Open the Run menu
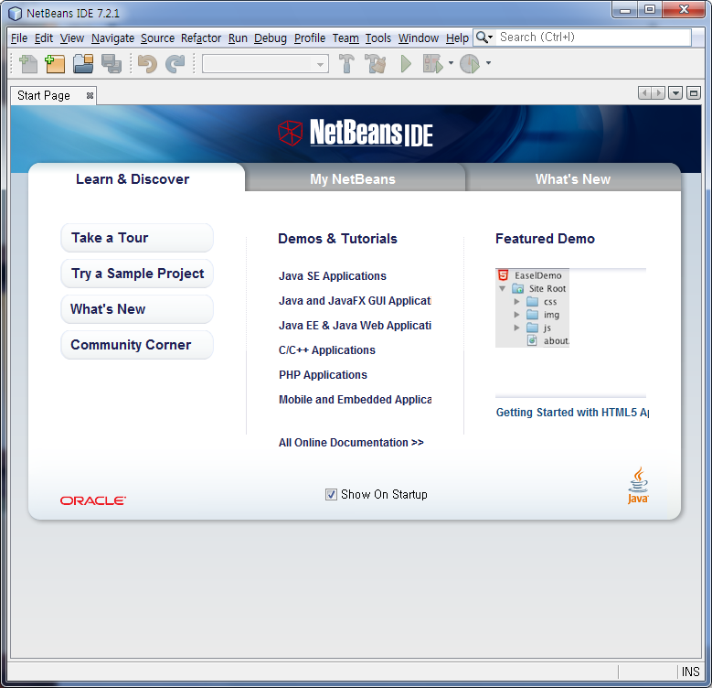The height and width of the screenshot is (688, 712). (x=238, y=38)
